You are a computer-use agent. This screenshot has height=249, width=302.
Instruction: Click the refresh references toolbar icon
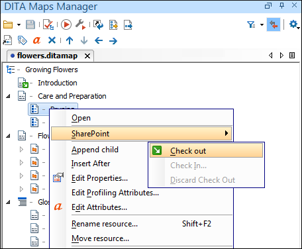[x=98, y=25]
